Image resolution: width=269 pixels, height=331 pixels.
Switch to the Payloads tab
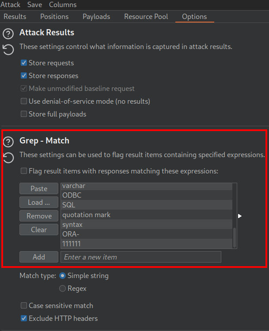point(96,17)
